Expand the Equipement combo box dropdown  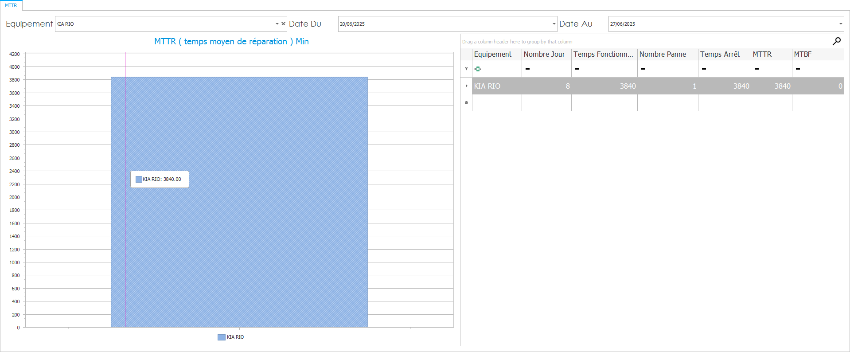[277, 24]
